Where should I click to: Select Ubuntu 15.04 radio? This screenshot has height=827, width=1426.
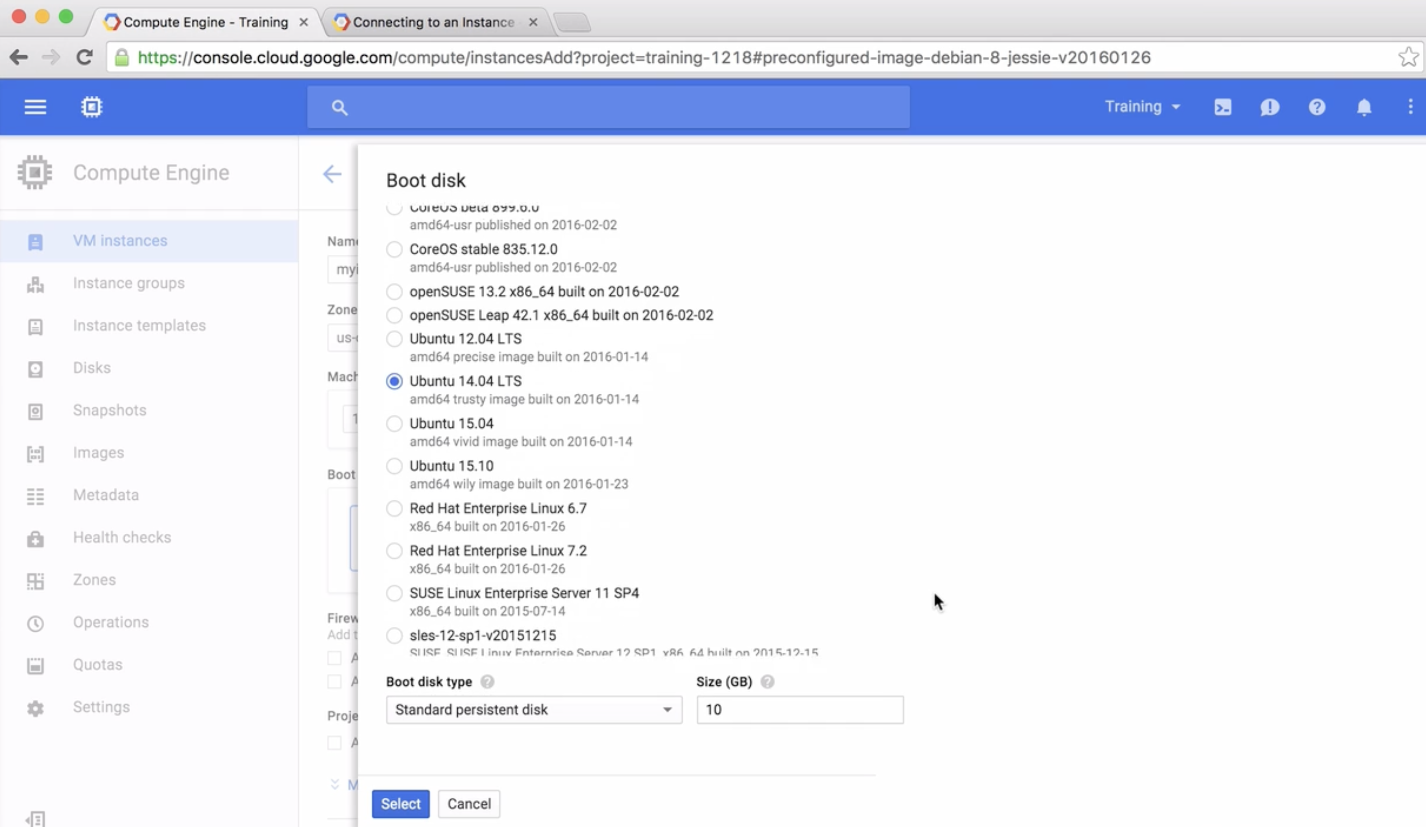tap(394, 423)
